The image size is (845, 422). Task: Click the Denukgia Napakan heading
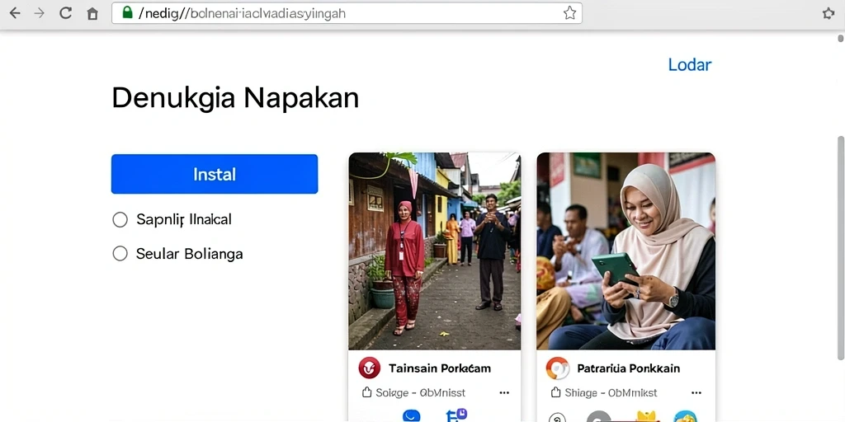click(235, 99)
